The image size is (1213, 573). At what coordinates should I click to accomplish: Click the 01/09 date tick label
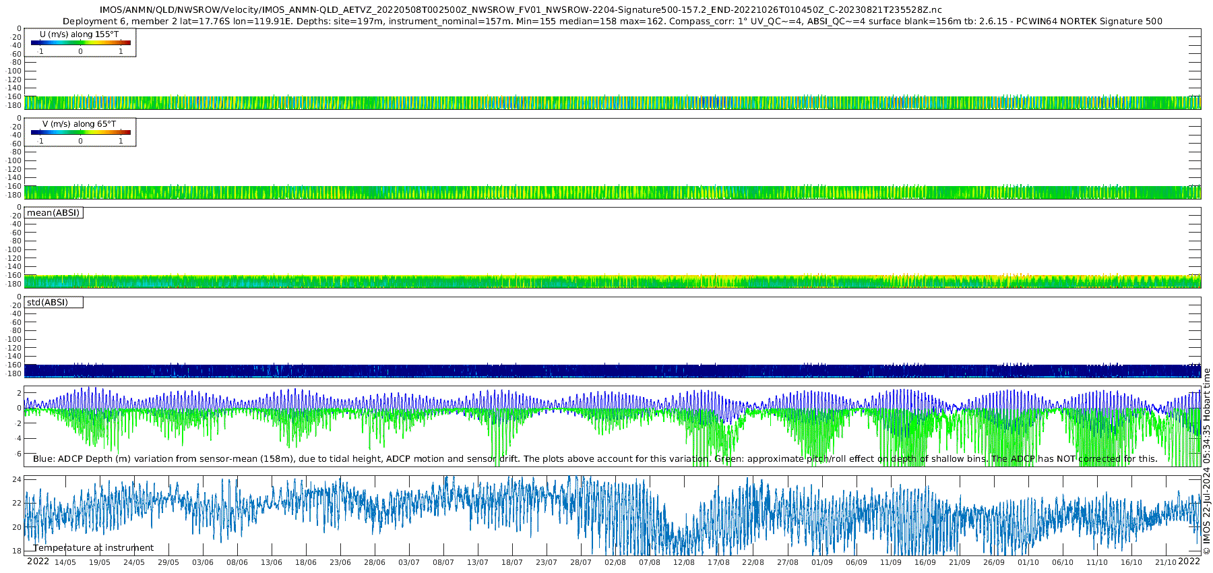(x=822, y=563)
